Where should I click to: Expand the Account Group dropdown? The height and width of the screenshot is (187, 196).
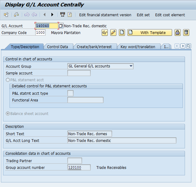(131, 66)
